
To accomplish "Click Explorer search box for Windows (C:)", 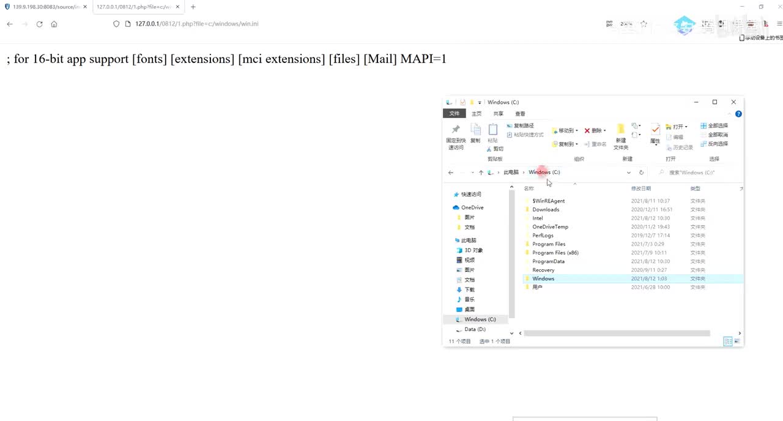I will coord(697,173).
